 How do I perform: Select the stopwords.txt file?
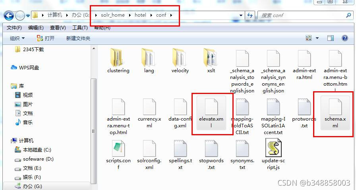click(x=211, y=155)
